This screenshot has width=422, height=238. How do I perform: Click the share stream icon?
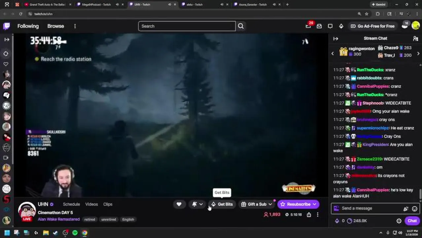[309, 215]
